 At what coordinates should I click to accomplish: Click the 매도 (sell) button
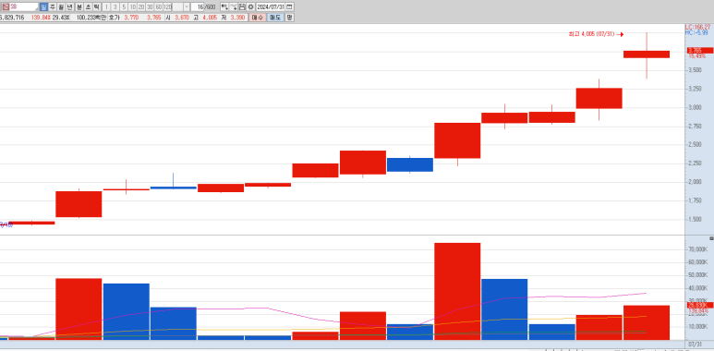point(275,18)
